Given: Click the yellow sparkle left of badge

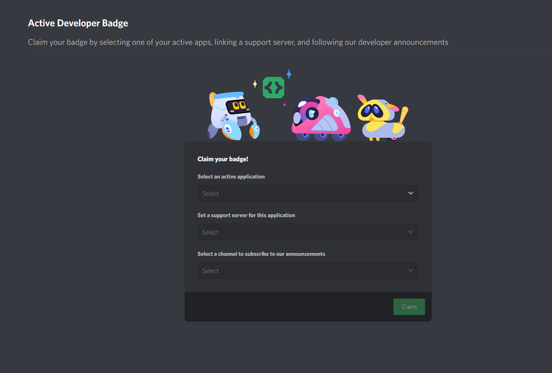Looking at the screenshot, I should [255, 84].
